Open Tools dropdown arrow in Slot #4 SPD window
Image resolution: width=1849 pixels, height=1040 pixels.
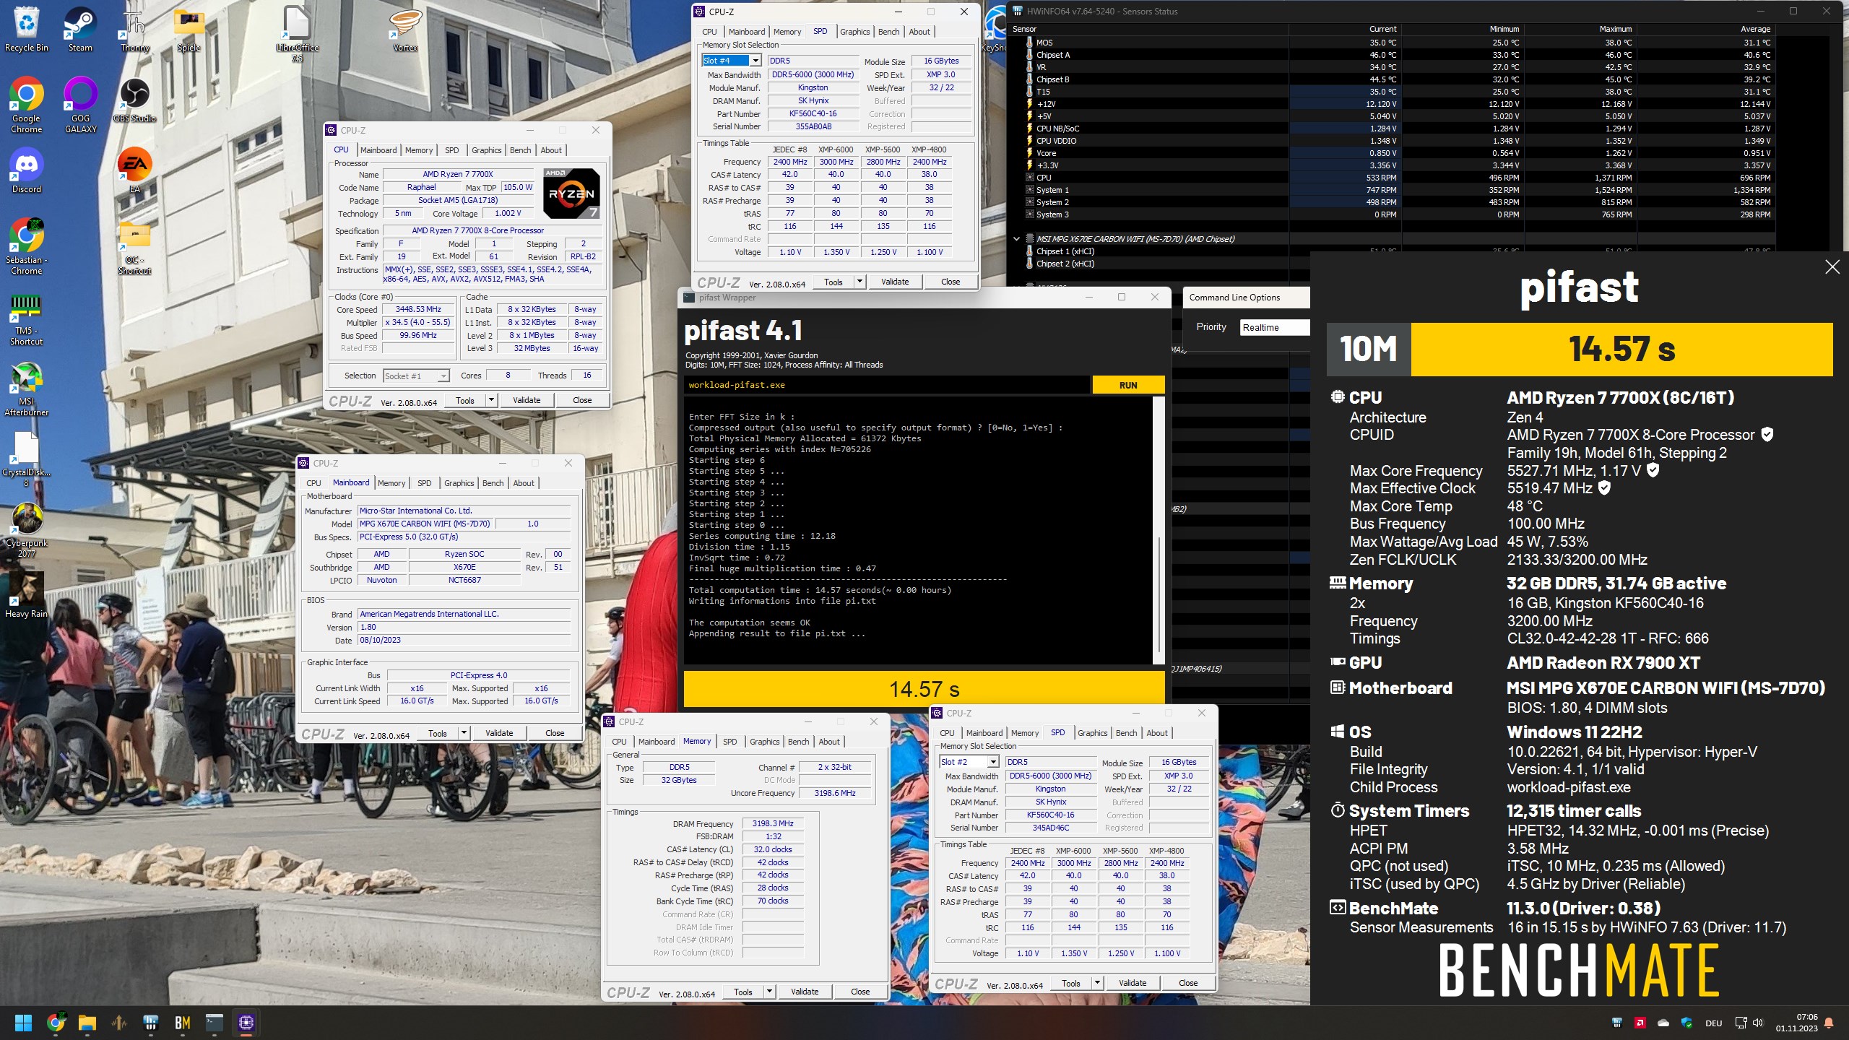point(859,282)
